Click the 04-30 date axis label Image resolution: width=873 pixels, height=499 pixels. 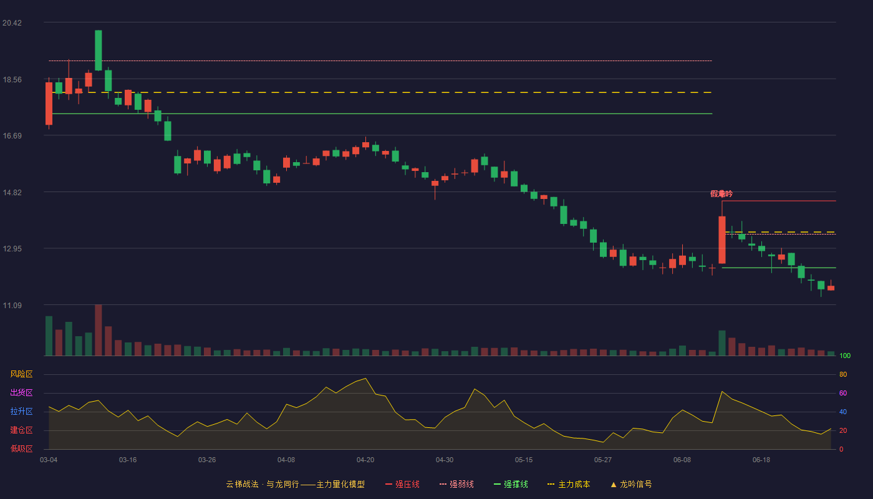[445, 460]
